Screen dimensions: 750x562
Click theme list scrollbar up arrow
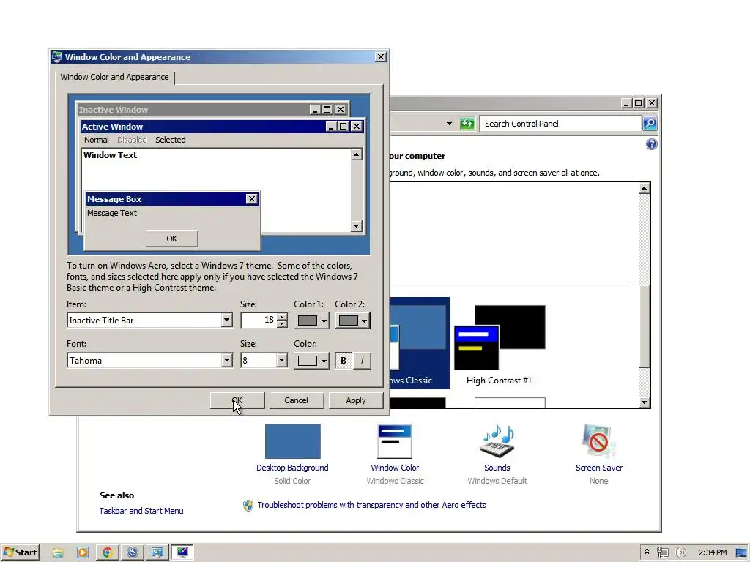[645, 188]
